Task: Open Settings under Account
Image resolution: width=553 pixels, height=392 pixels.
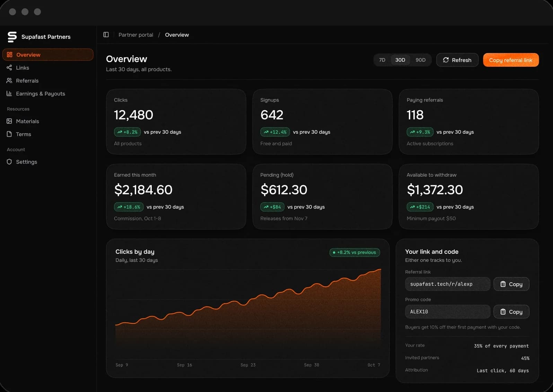Action: pyautogui.click(x=48, y=162)
